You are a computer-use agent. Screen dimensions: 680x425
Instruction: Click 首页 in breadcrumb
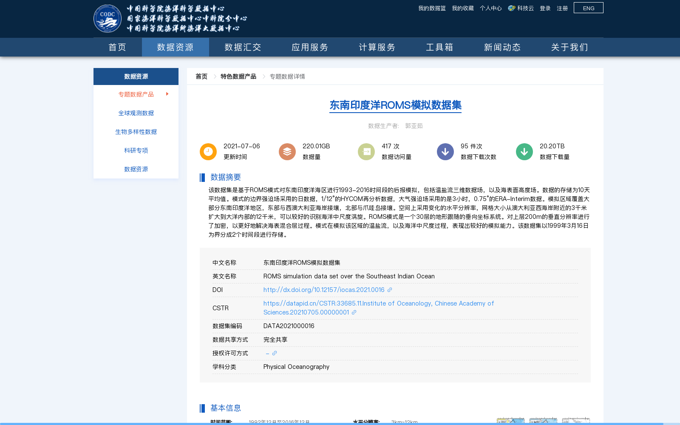pos(201,76)
